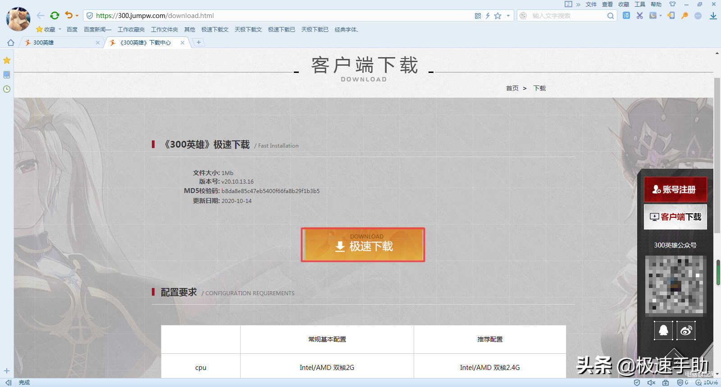Click the orange 极速下载 download button
The width and height of the screenshot is (721, 387).
(363, 244)
